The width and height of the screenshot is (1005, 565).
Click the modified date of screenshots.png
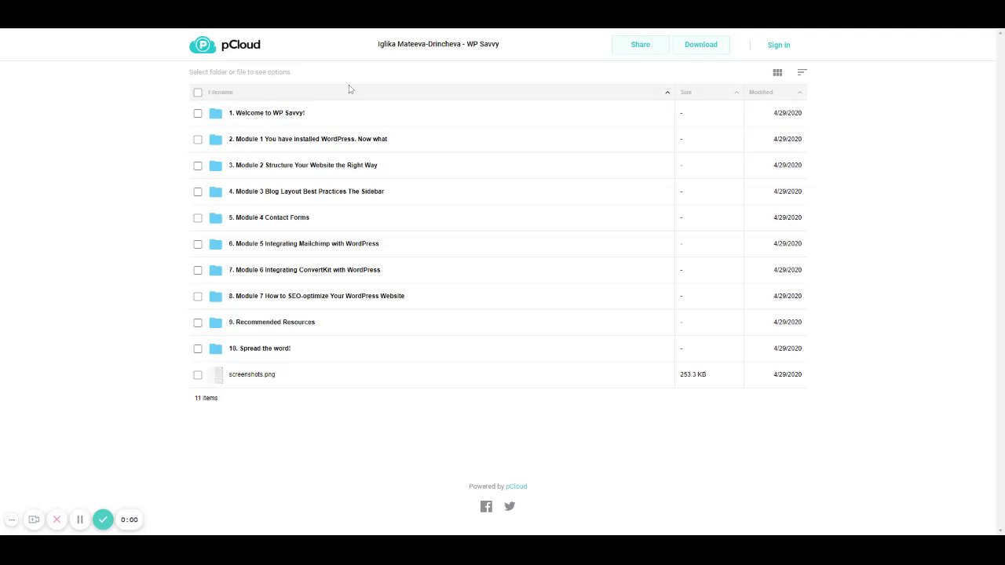[788, 374]
